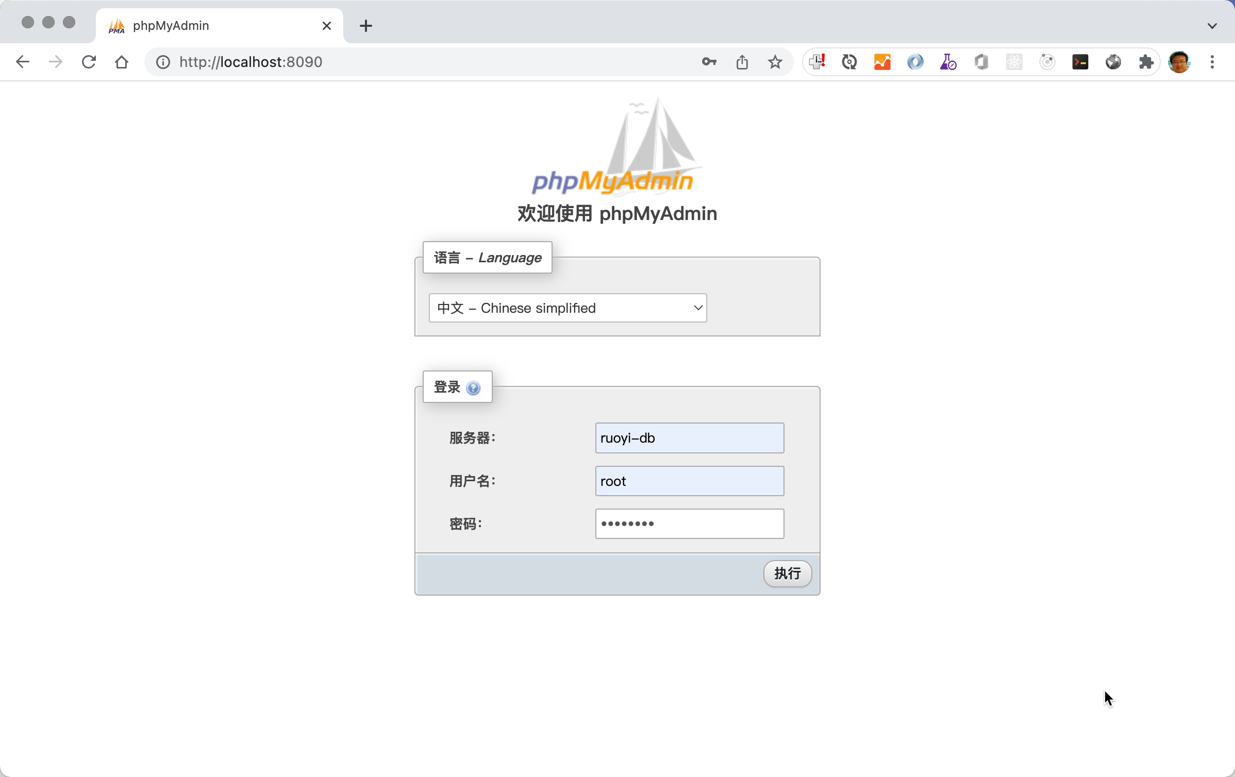This screenshot has width=1235, height=777.
Task: Click the 欢迎使用 phpMyAdmin heading
Action: click(618, 213)
